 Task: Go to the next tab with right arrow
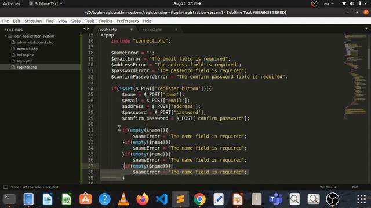[x=88, y=29]
